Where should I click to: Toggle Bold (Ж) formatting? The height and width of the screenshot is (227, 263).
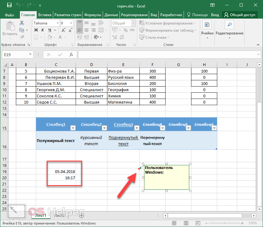(x=36, y=30)
